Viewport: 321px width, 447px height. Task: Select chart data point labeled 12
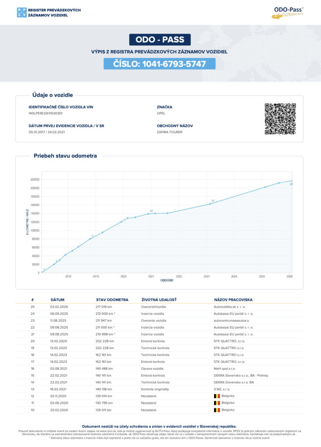click(148, 213)
